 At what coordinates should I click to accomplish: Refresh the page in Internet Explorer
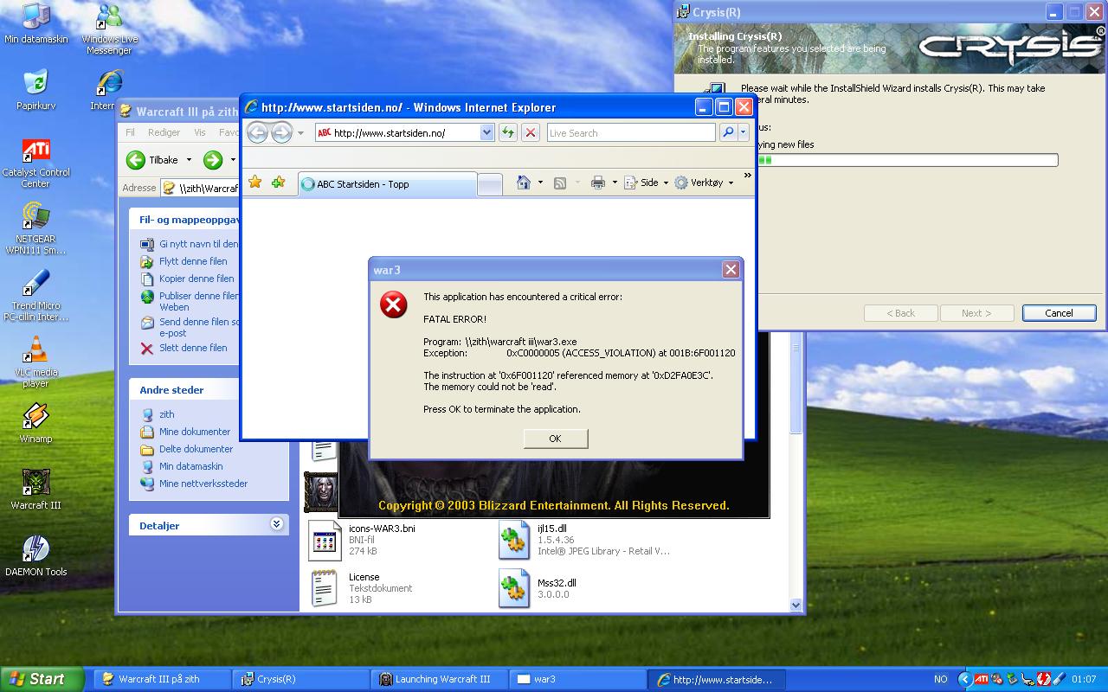coord(508,132)
